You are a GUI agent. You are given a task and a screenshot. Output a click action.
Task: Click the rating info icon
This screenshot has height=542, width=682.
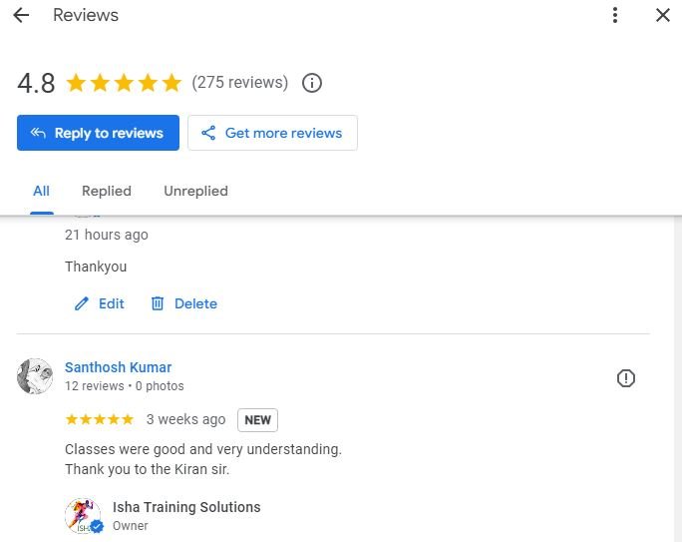click(312, 83)
